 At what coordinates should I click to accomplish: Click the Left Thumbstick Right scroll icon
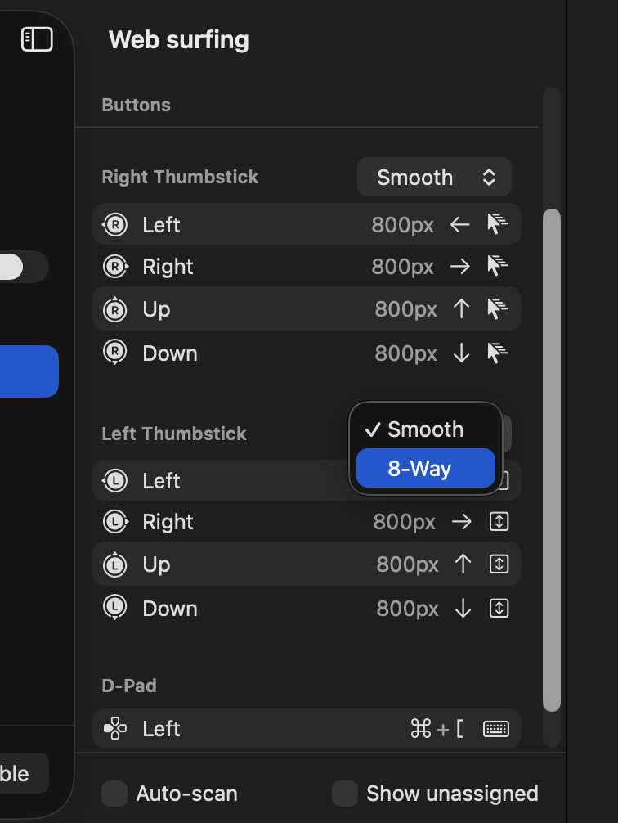point(499,522)
